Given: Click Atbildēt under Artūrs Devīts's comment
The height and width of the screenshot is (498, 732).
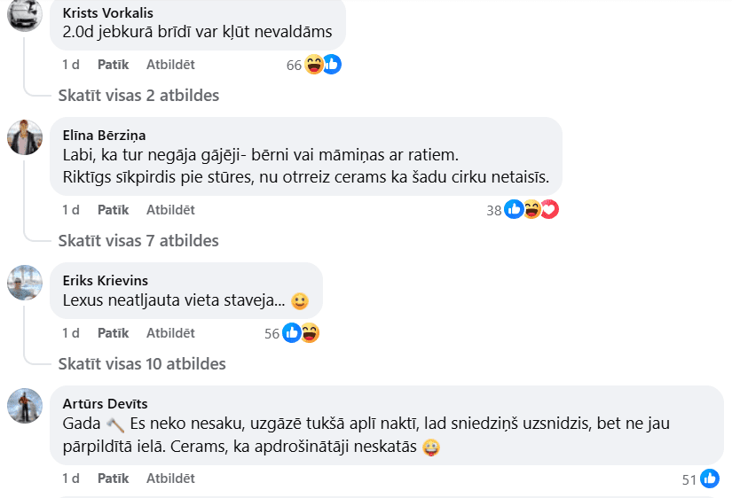Looking at the screenshot, I should [170, 479].
